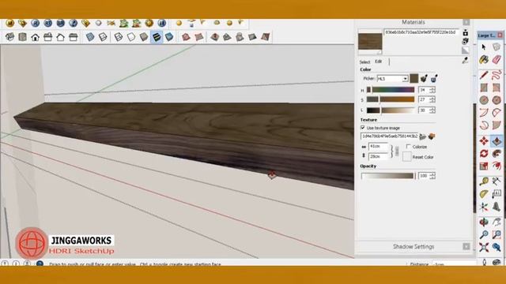
Task: Pick the Scale tool
Action: point(483,166)
